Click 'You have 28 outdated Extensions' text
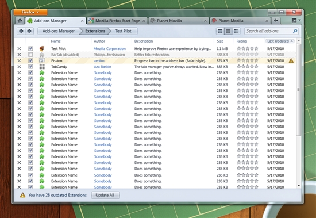The image size is (316, 218). pyautogui.click(x=57, y=195)
